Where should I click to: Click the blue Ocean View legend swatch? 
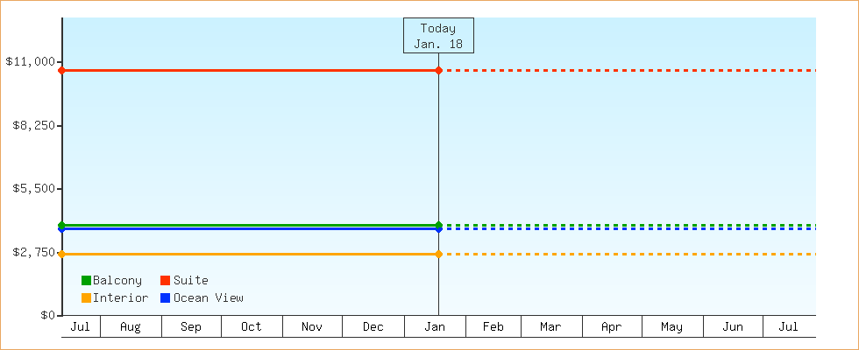[x=165, y=298]
